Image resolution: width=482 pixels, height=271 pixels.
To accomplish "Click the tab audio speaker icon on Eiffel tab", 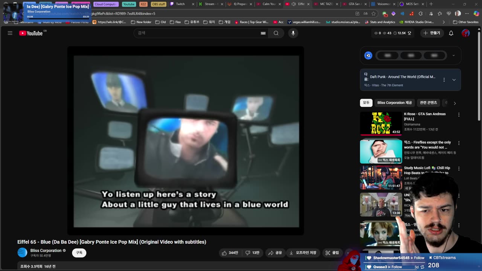I will point(293,4).
